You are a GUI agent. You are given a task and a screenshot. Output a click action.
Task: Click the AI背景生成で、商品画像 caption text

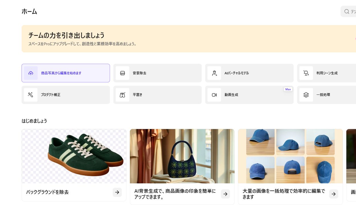(x=175, y=194)
